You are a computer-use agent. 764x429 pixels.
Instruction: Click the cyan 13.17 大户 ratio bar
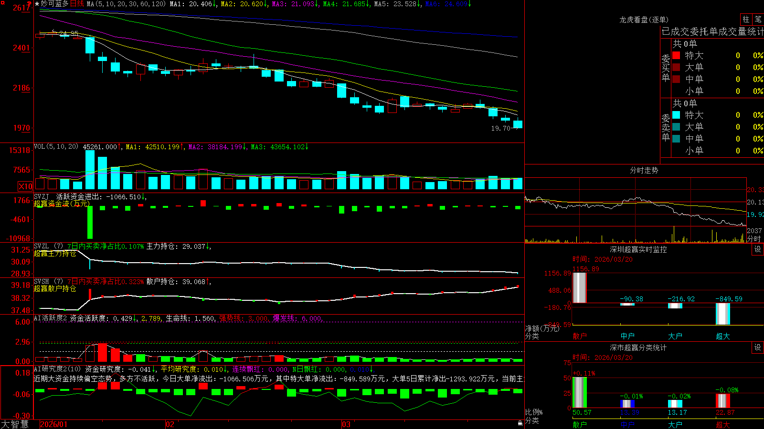click(x=675, y=404)
